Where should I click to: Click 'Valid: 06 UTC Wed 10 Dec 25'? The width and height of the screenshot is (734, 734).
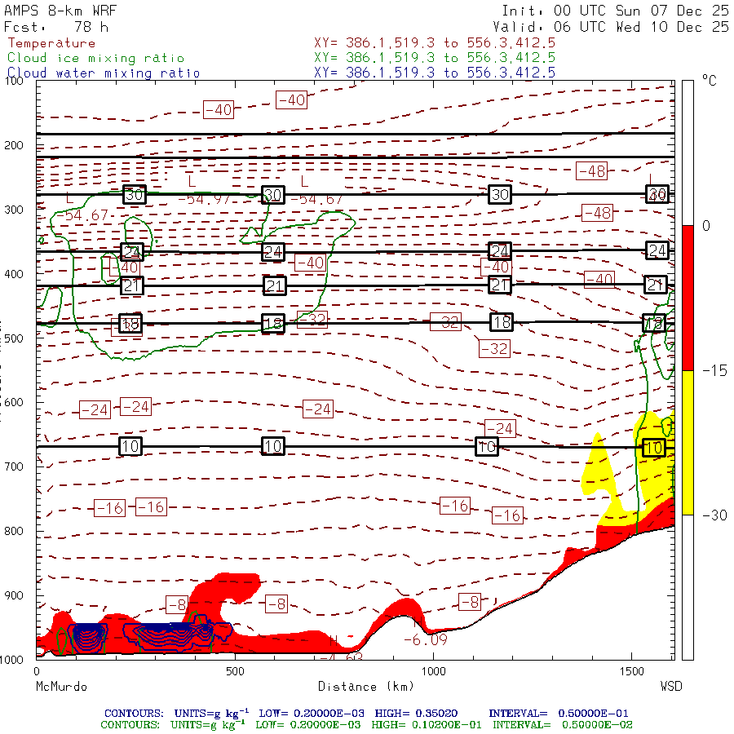611,27
